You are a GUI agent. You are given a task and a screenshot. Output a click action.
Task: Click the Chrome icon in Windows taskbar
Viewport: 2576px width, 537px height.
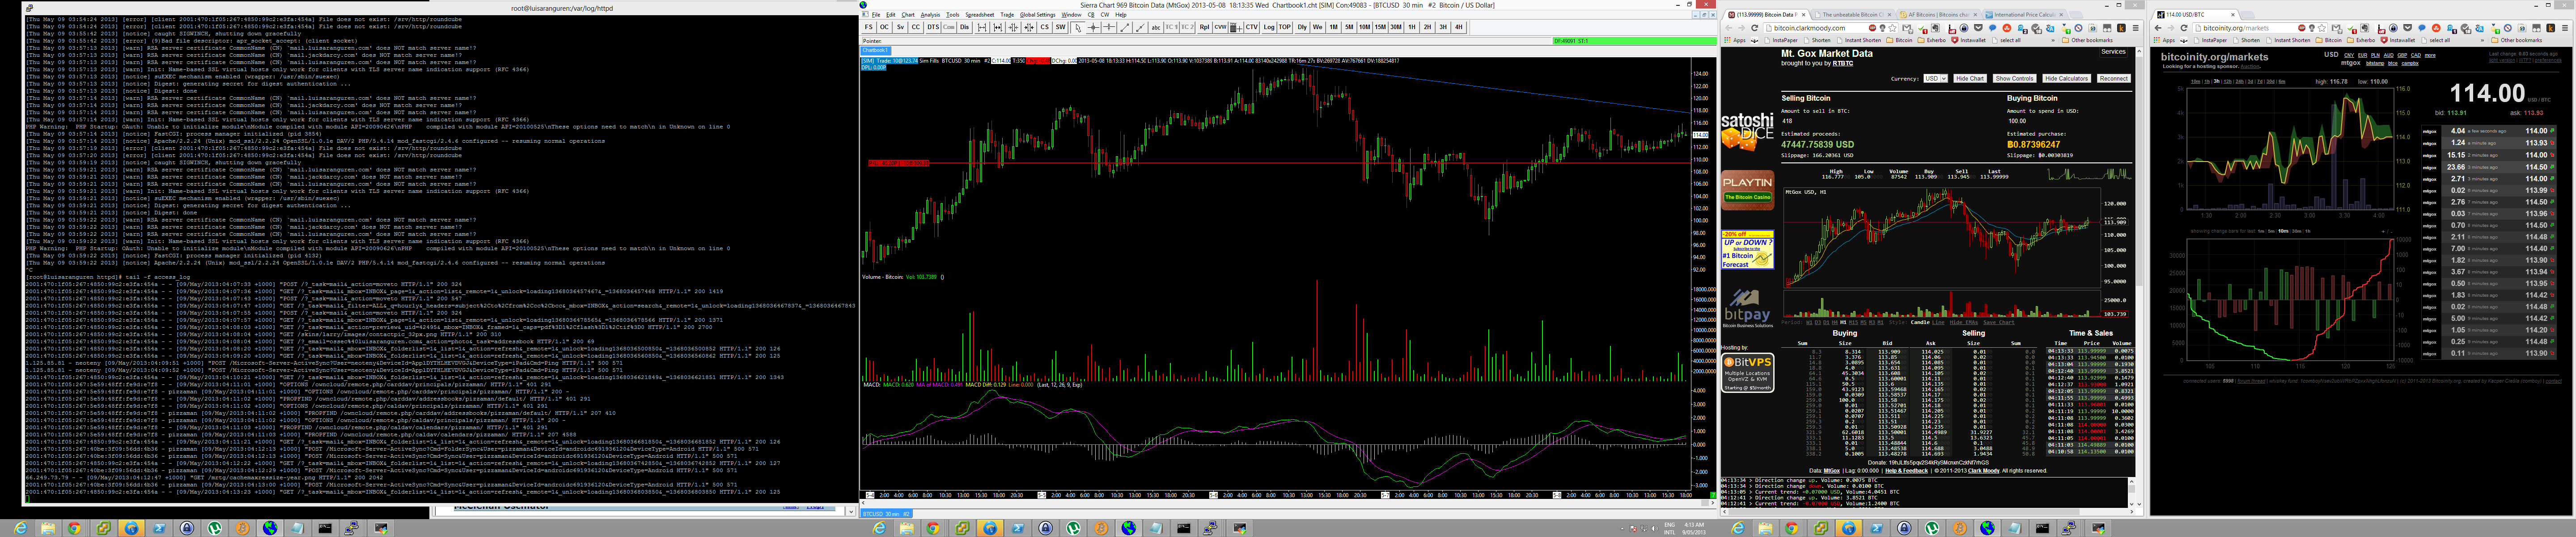click(x=74, y=528)
